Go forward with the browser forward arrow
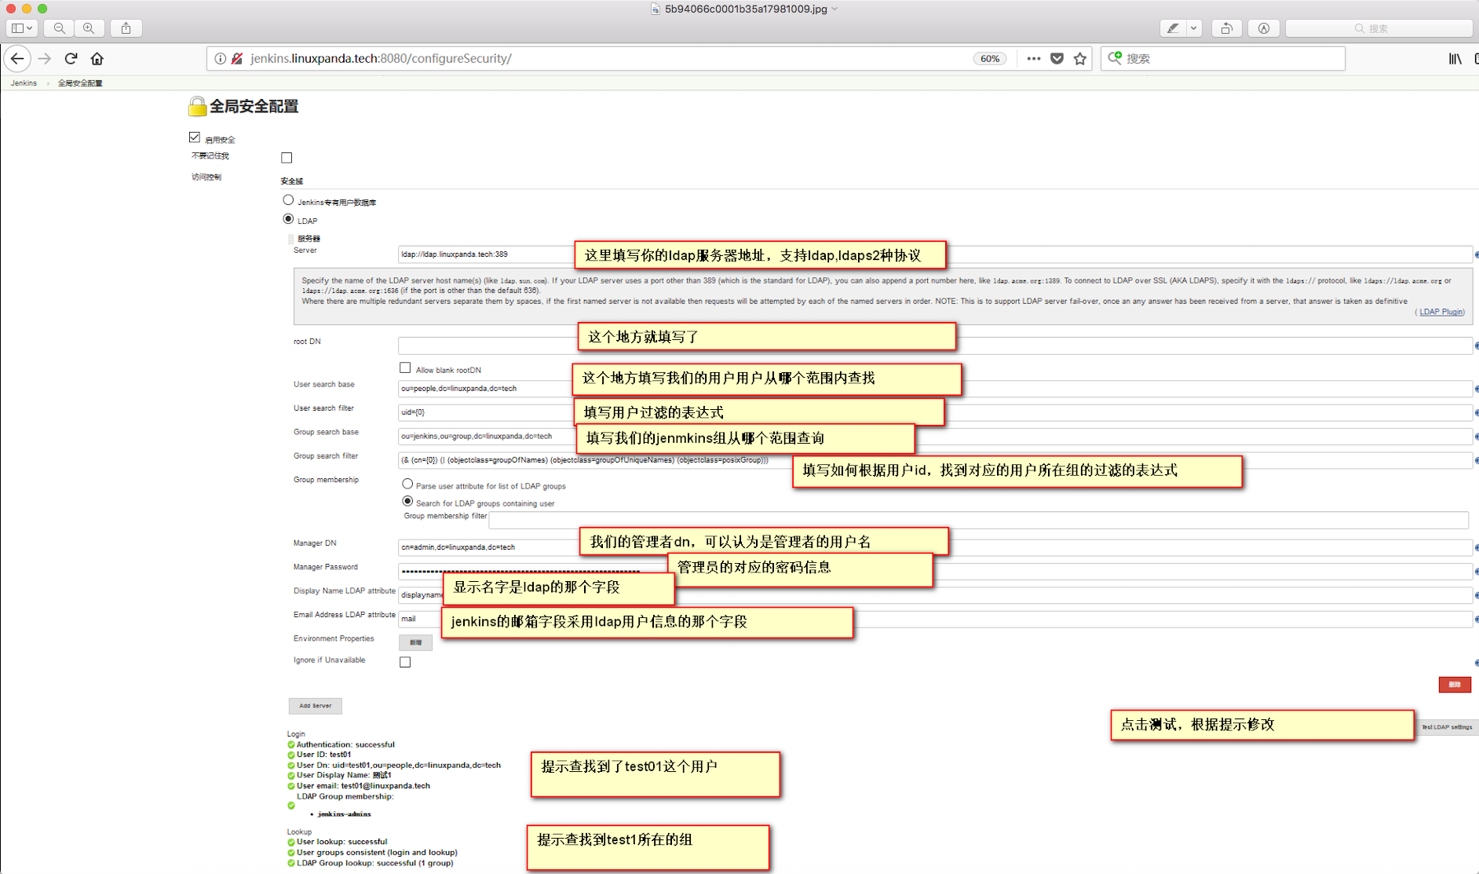Image resolution: width=1479 pixels, height=874 pixels. point(45,59)
